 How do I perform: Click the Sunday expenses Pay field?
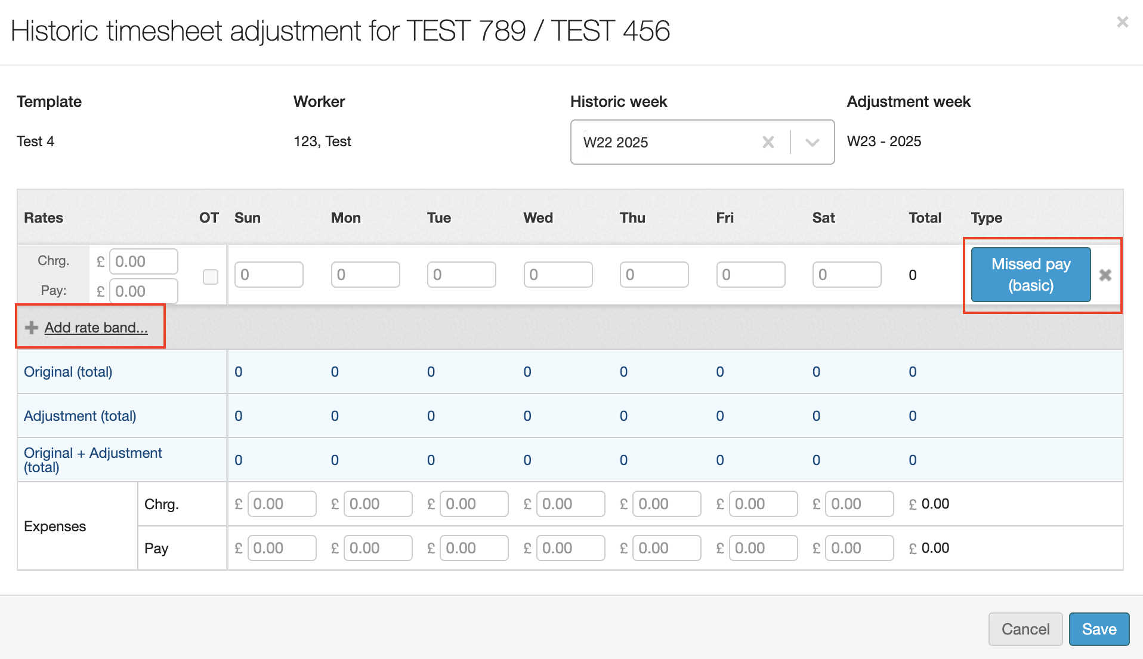coord(282,548)
